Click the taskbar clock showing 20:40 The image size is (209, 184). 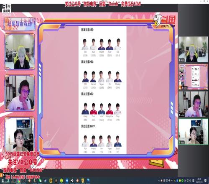pos(199,181)
